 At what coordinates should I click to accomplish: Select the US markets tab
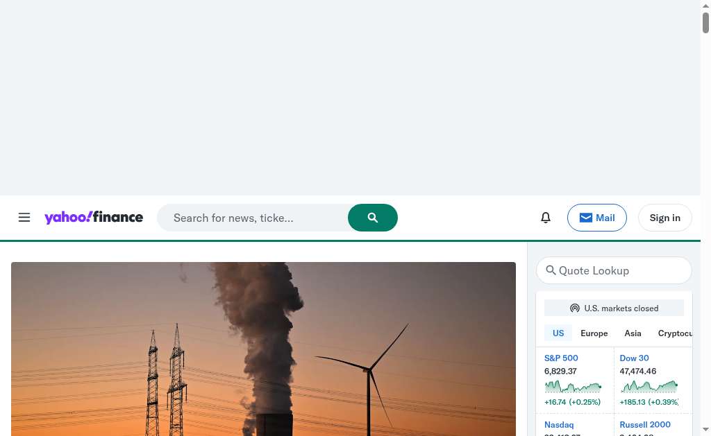click(x=558, y=333)
